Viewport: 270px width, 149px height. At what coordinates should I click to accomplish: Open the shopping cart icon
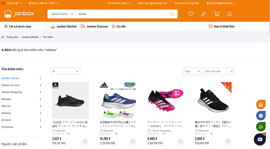click(x=217, y=14)
